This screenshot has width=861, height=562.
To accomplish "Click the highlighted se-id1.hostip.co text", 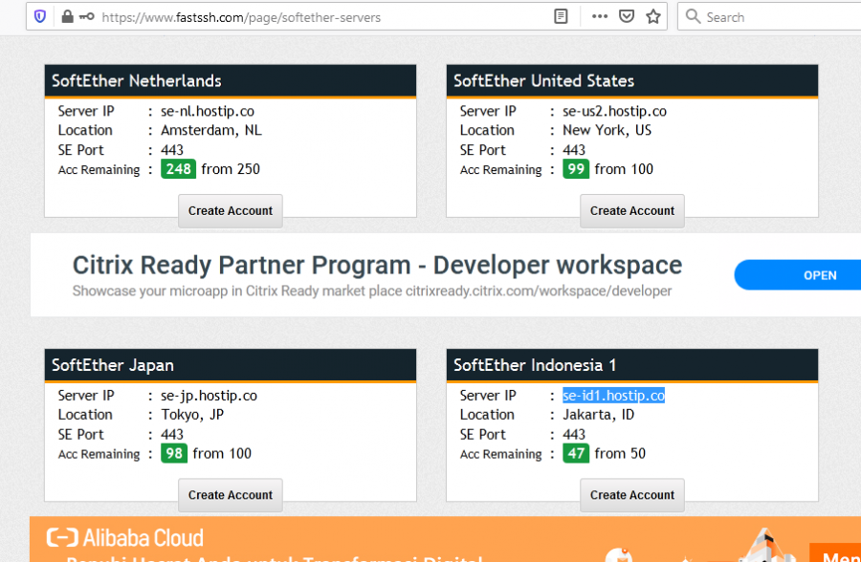I will click(x=613, y=395).
